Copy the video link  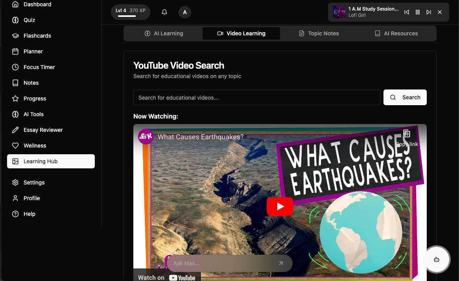click(x=407, y=138)
